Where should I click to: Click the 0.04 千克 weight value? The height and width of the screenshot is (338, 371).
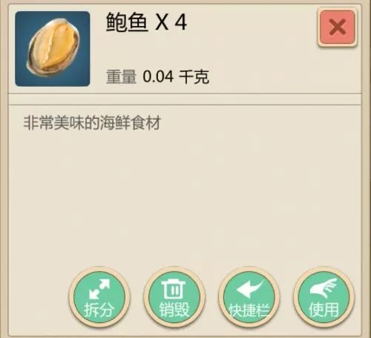point(176,77)
